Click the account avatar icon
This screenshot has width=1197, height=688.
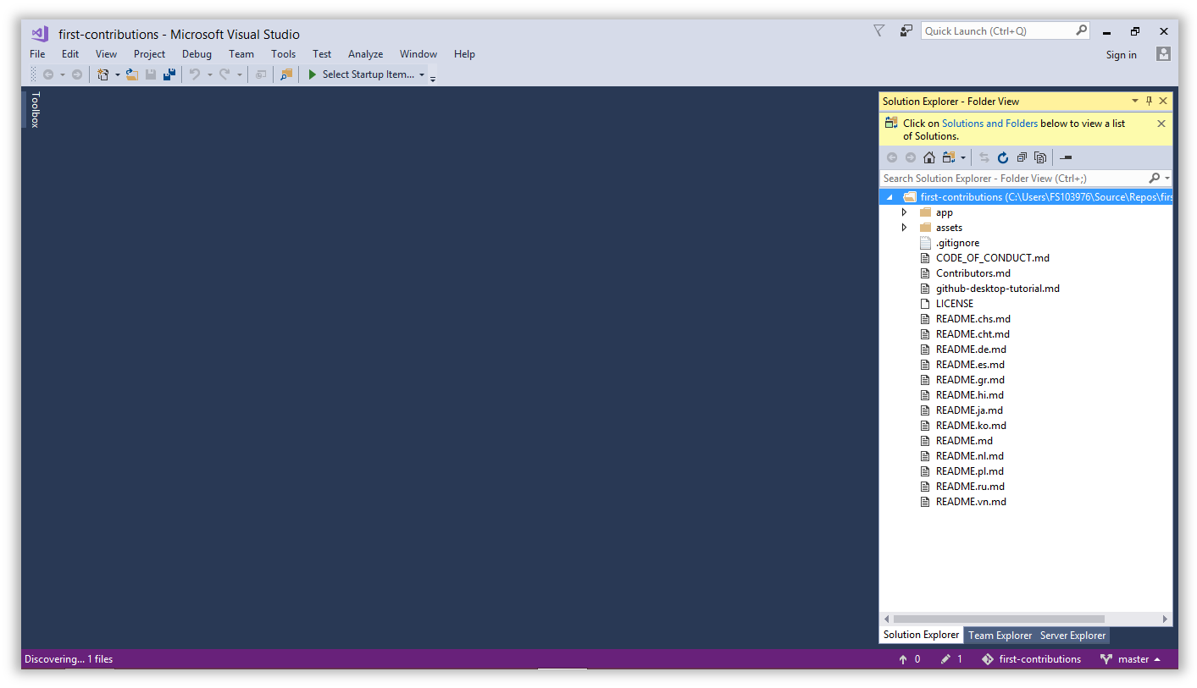coord(1163,54)
